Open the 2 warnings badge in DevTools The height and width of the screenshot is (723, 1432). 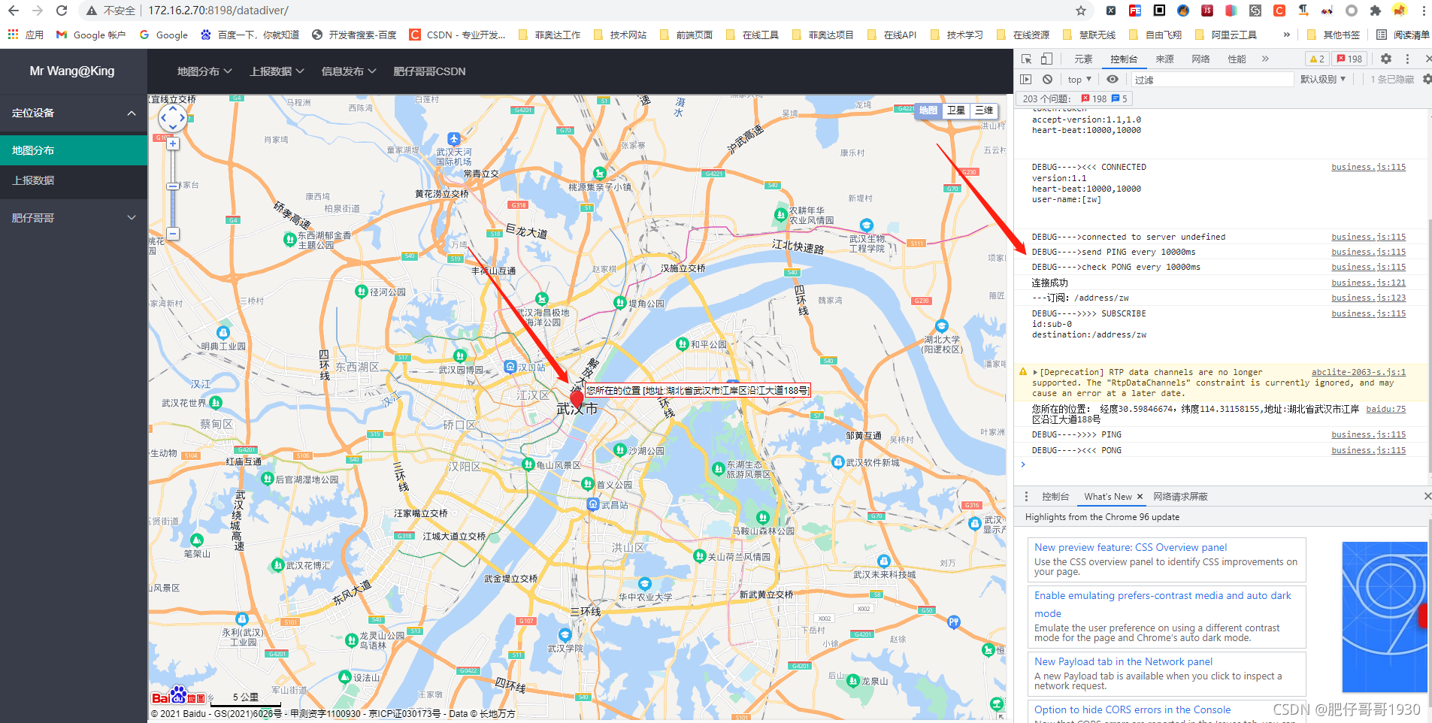(x=1317, y=59)
